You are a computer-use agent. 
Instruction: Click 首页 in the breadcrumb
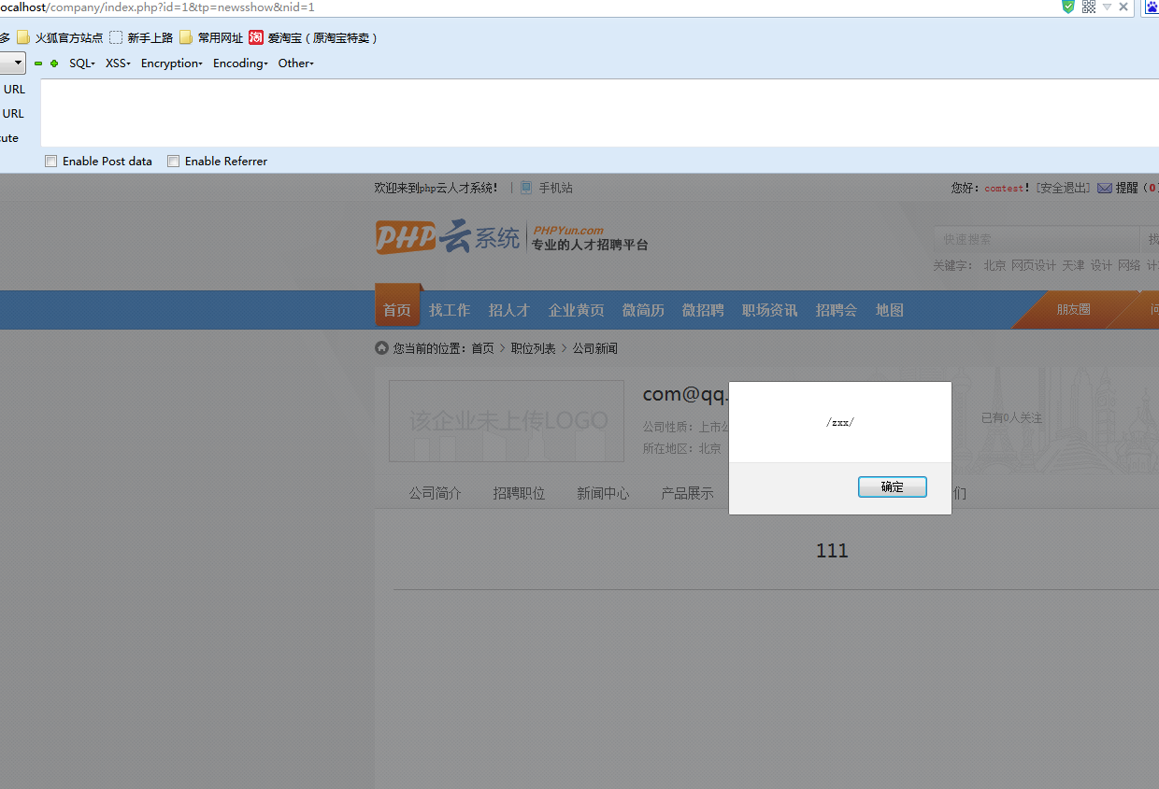tap(482, 348)
